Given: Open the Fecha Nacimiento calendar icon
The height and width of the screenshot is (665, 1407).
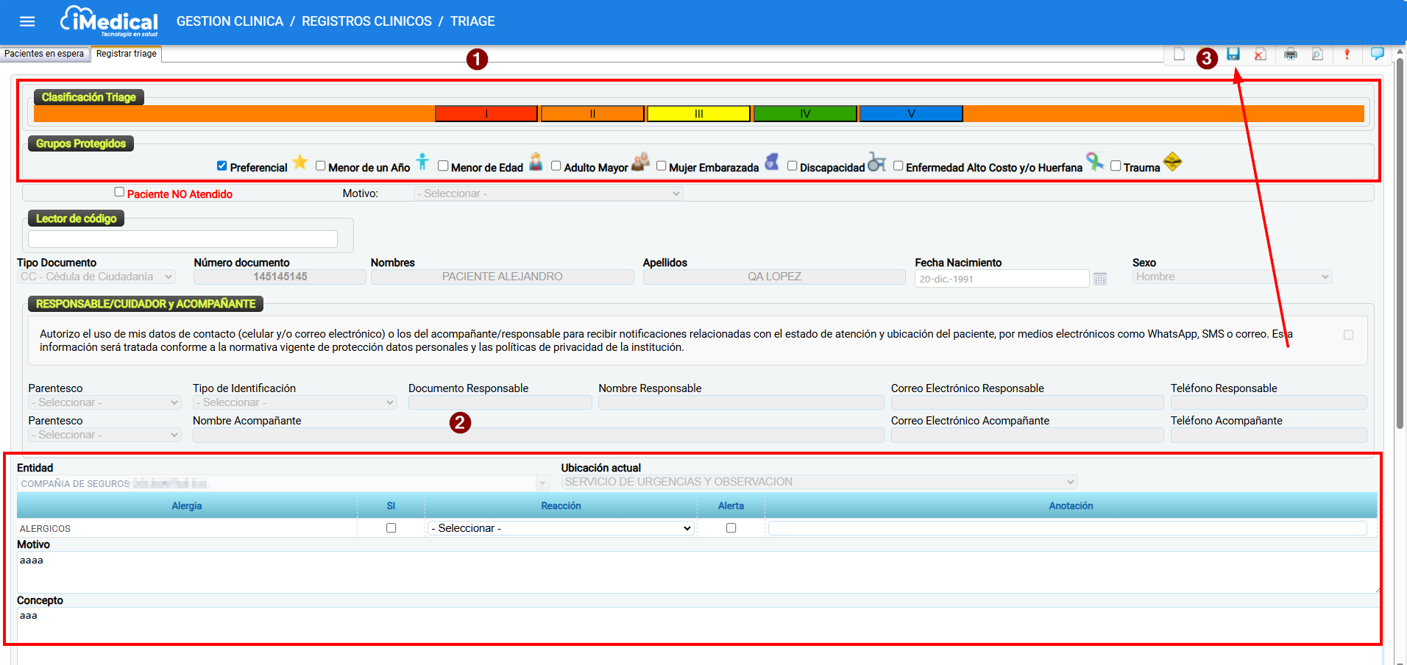Looking at the screenshot, I should [x=1100, y=279].
